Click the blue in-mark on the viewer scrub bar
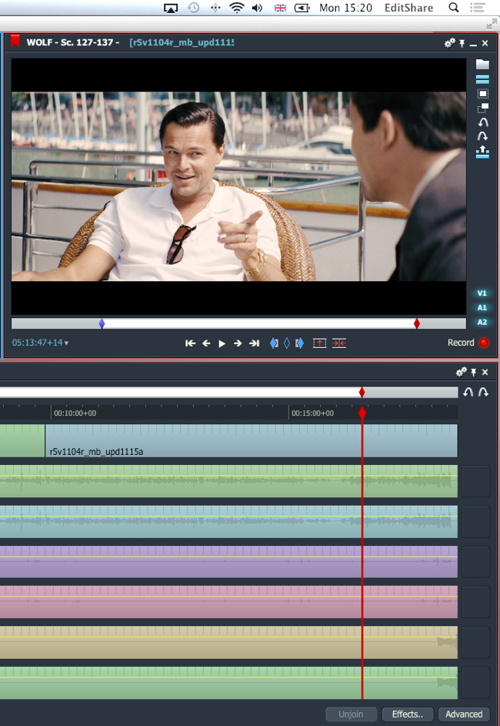This screenshot has width=500, height=726. click(x=102, y=323)
